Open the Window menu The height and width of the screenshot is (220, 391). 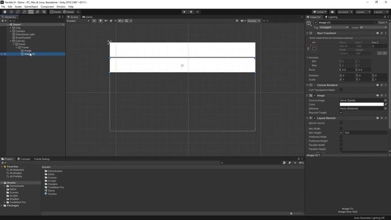click(x=61, y=7)
